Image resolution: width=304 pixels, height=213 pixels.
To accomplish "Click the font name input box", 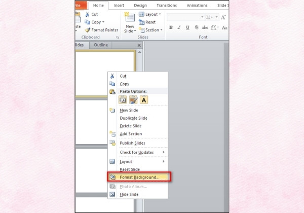I will click(183, 17).
